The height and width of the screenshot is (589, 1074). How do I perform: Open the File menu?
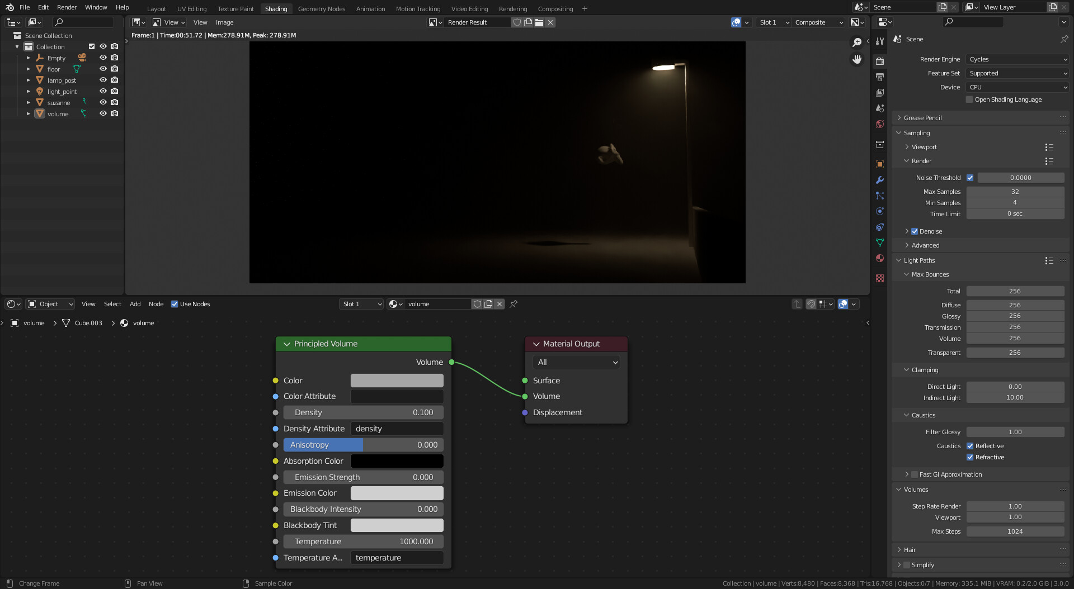tap(25, 7)
